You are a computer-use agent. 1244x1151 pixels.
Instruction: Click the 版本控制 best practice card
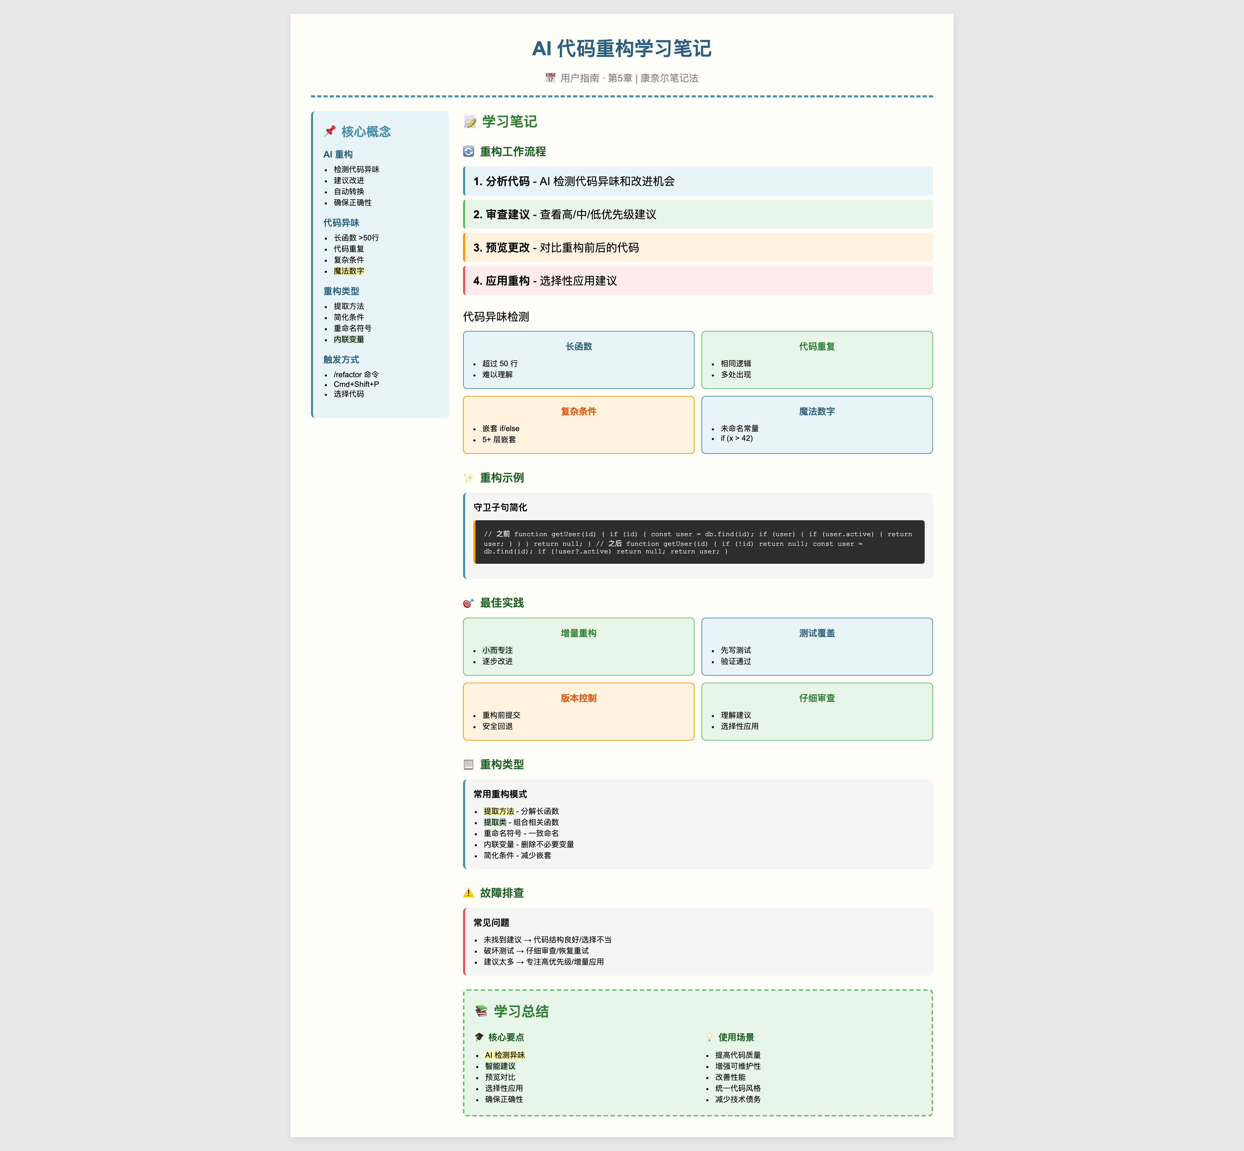point(578,711)
